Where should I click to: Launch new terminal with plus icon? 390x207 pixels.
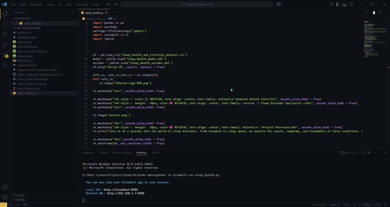coord(355,153)
